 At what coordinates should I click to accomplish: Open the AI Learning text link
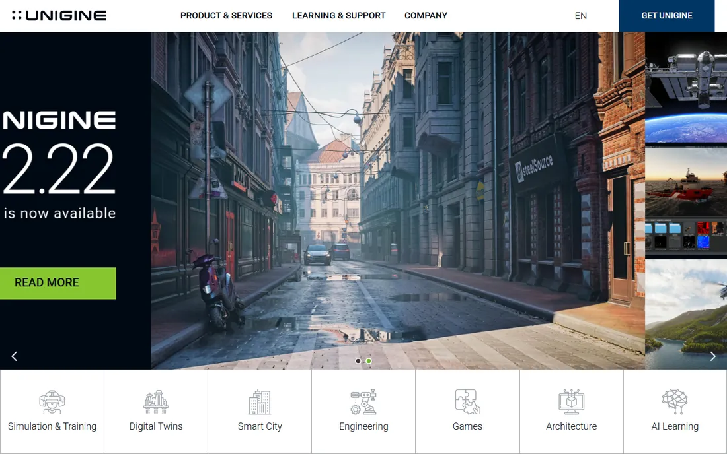(675, 426)
